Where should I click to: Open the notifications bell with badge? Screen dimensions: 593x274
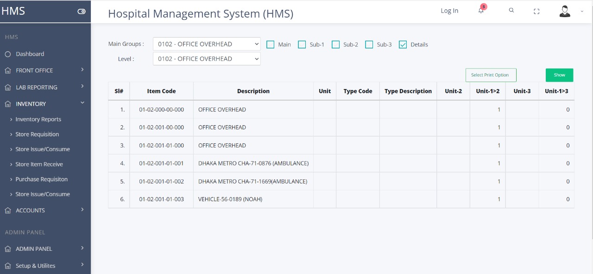pos(480,10)
